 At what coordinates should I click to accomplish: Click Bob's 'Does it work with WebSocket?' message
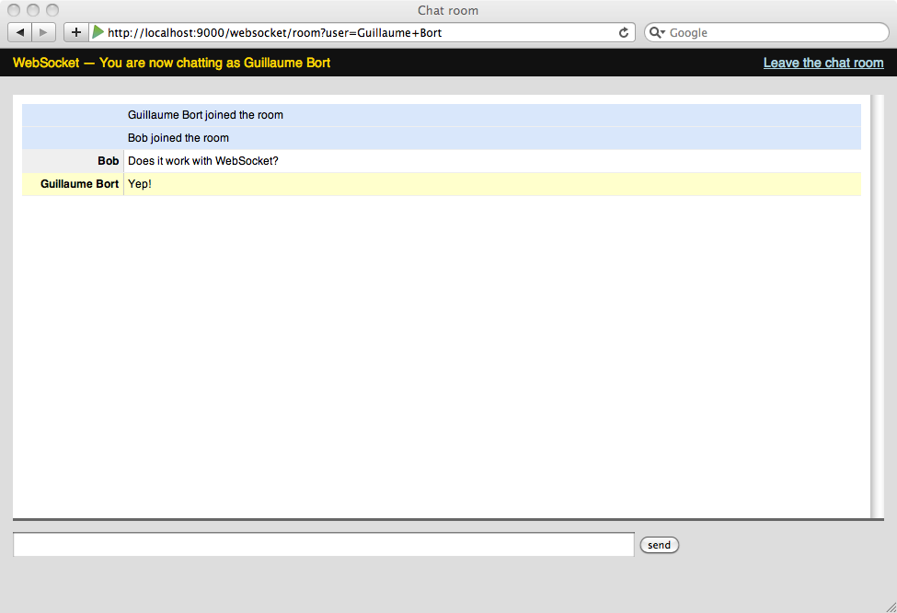[202, 161]
